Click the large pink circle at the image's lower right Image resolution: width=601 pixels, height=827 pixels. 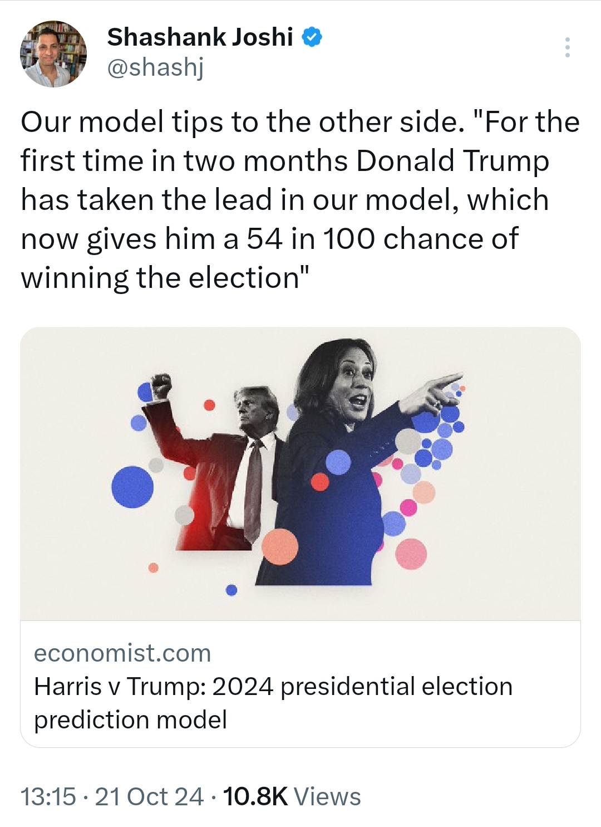[x=411, y=554]
